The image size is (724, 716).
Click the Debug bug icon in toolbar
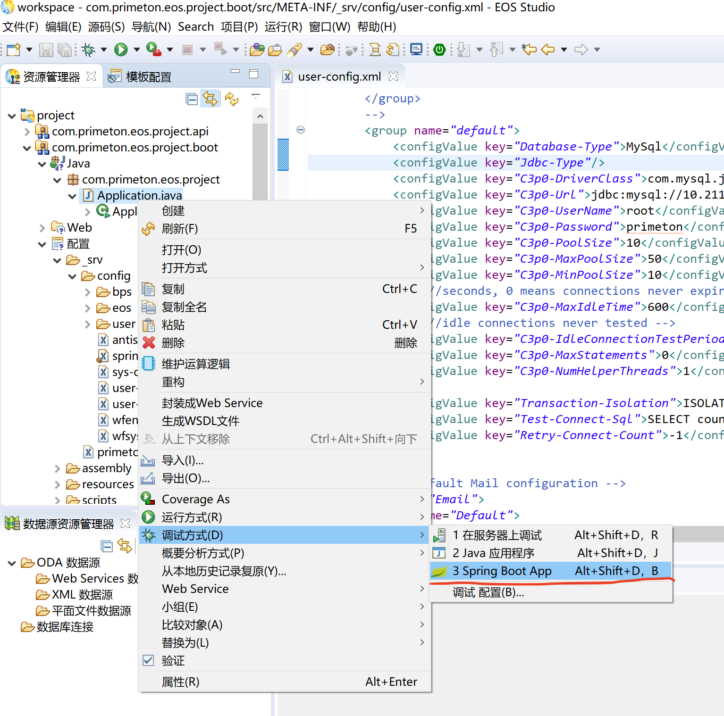click(88, 50)
